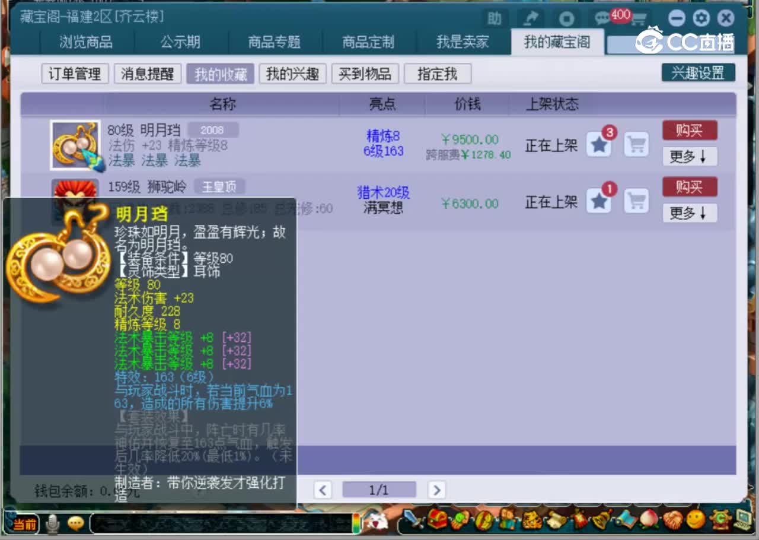Image resolution: width=759 pixels, height=540 pixels.
Task: Open 指定我 sub-tab
Action: (x=438, y=74)
